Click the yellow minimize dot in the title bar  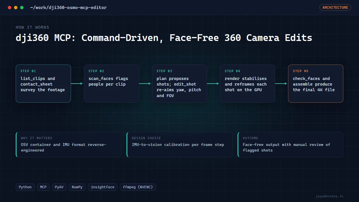click(x=16, y=8)
